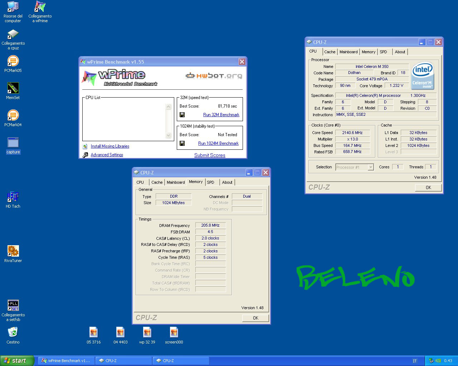Activate wPrime Benchmark taskbar button

click(x=67, y=361)
